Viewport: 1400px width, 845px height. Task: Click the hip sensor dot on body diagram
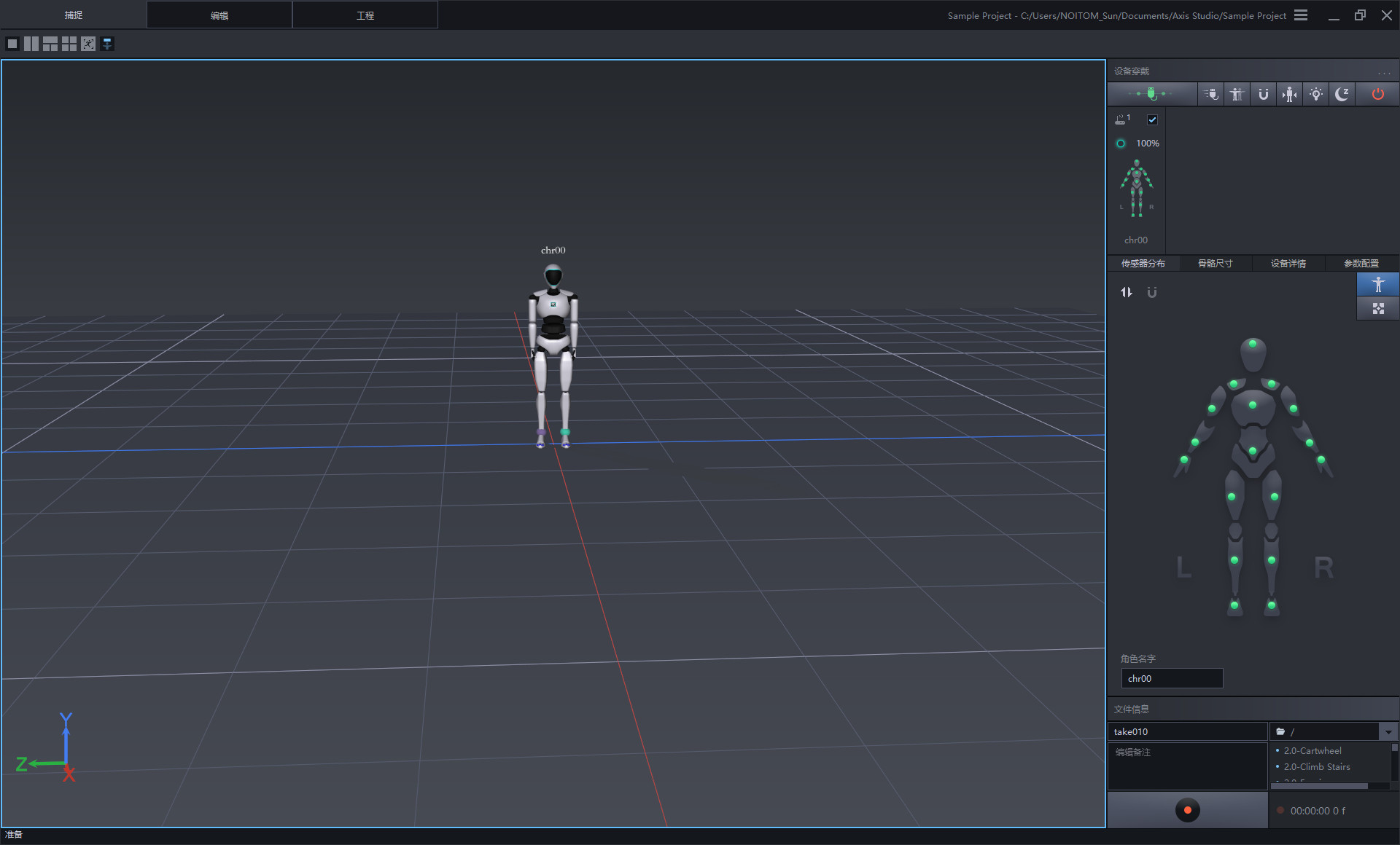tap(1253, 452)
